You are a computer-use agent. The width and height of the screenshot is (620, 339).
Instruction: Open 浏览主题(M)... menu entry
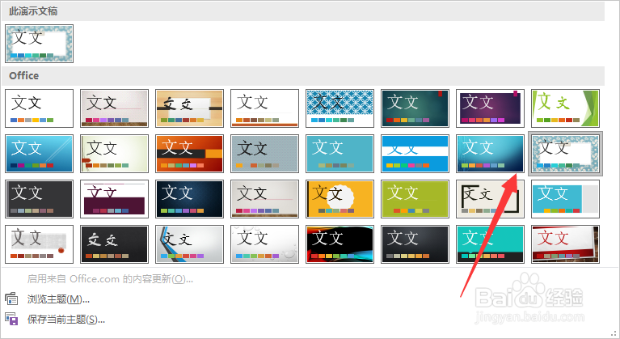pos(58,299)
